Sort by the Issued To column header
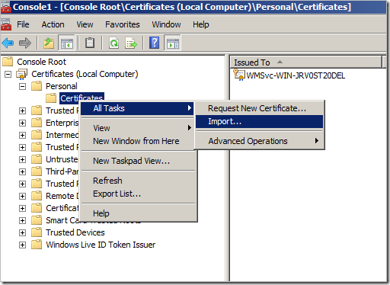This screenshot has width=390, height=285. tap(306, 62)
